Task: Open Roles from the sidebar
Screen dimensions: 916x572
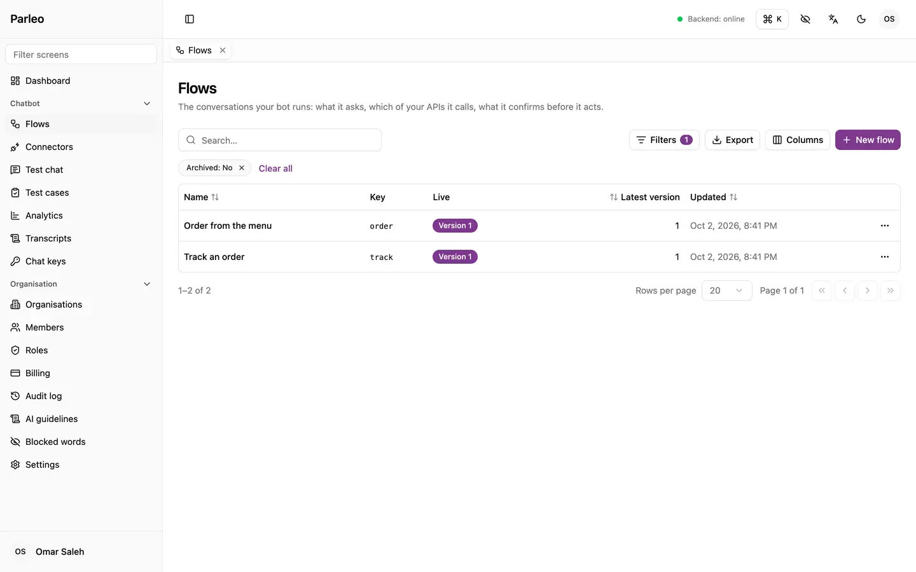Action: [x=81, y=350]
